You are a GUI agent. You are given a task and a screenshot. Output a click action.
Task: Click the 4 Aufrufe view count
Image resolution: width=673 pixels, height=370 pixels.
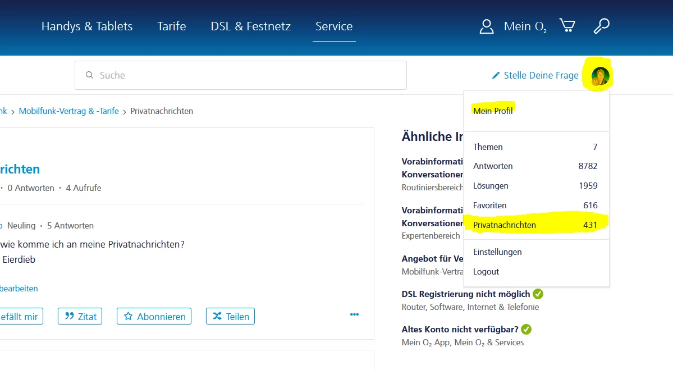[83, 188]
